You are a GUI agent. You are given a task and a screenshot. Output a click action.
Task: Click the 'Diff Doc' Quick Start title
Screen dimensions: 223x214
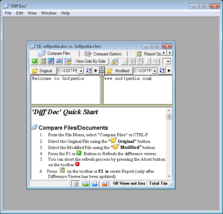(x=65, y=112)
